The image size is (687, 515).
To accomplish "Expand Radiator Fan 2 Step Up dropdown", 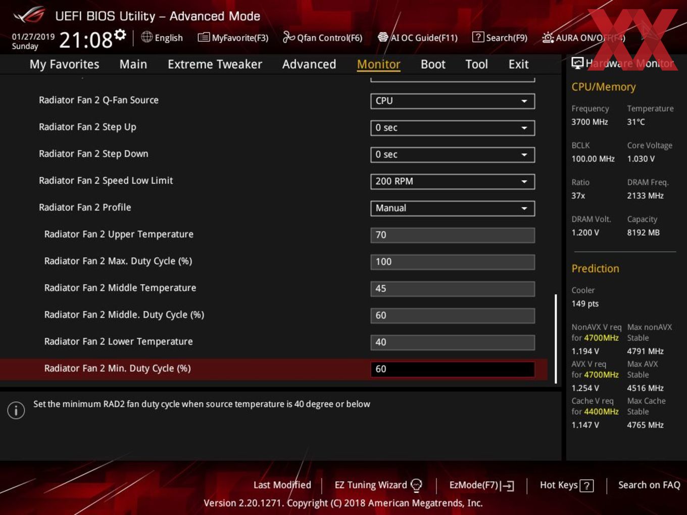I will 453,128.
